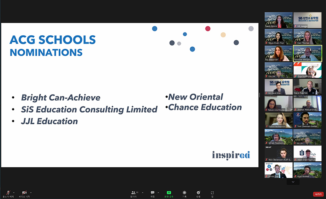Click the 'ACG SCHOOLS' slide title
326x199 pixels.
pyautogui.click(x=53, y=39)
